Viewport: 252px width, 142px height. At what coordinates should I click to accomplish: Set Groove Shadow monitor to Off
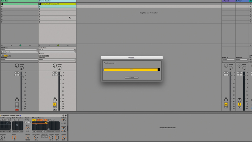pos(47,56)
